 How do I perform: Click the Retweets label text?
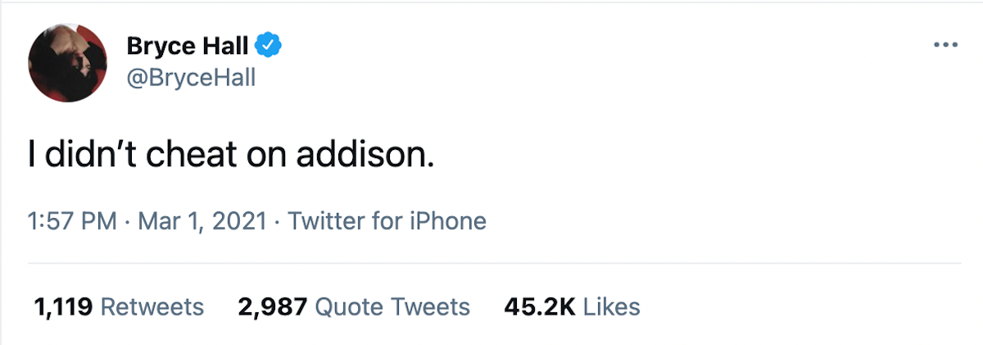coord(152,306)
